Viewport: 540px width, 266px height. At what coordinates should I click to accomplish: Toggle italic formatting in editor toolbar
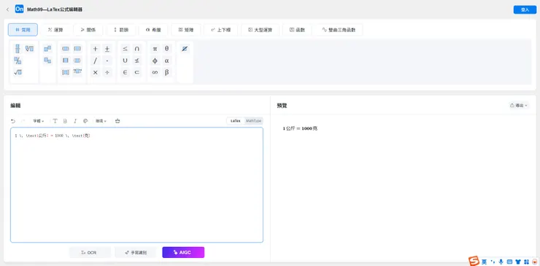[75, 121]
